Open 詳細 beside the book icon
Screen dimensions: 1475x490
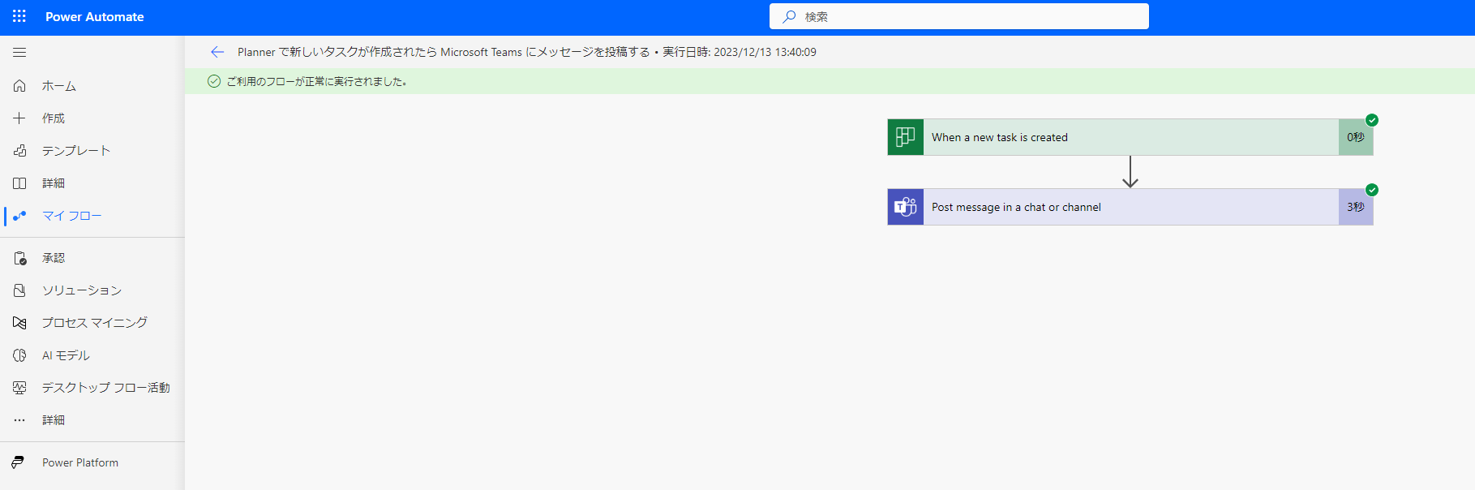point(54,183)
